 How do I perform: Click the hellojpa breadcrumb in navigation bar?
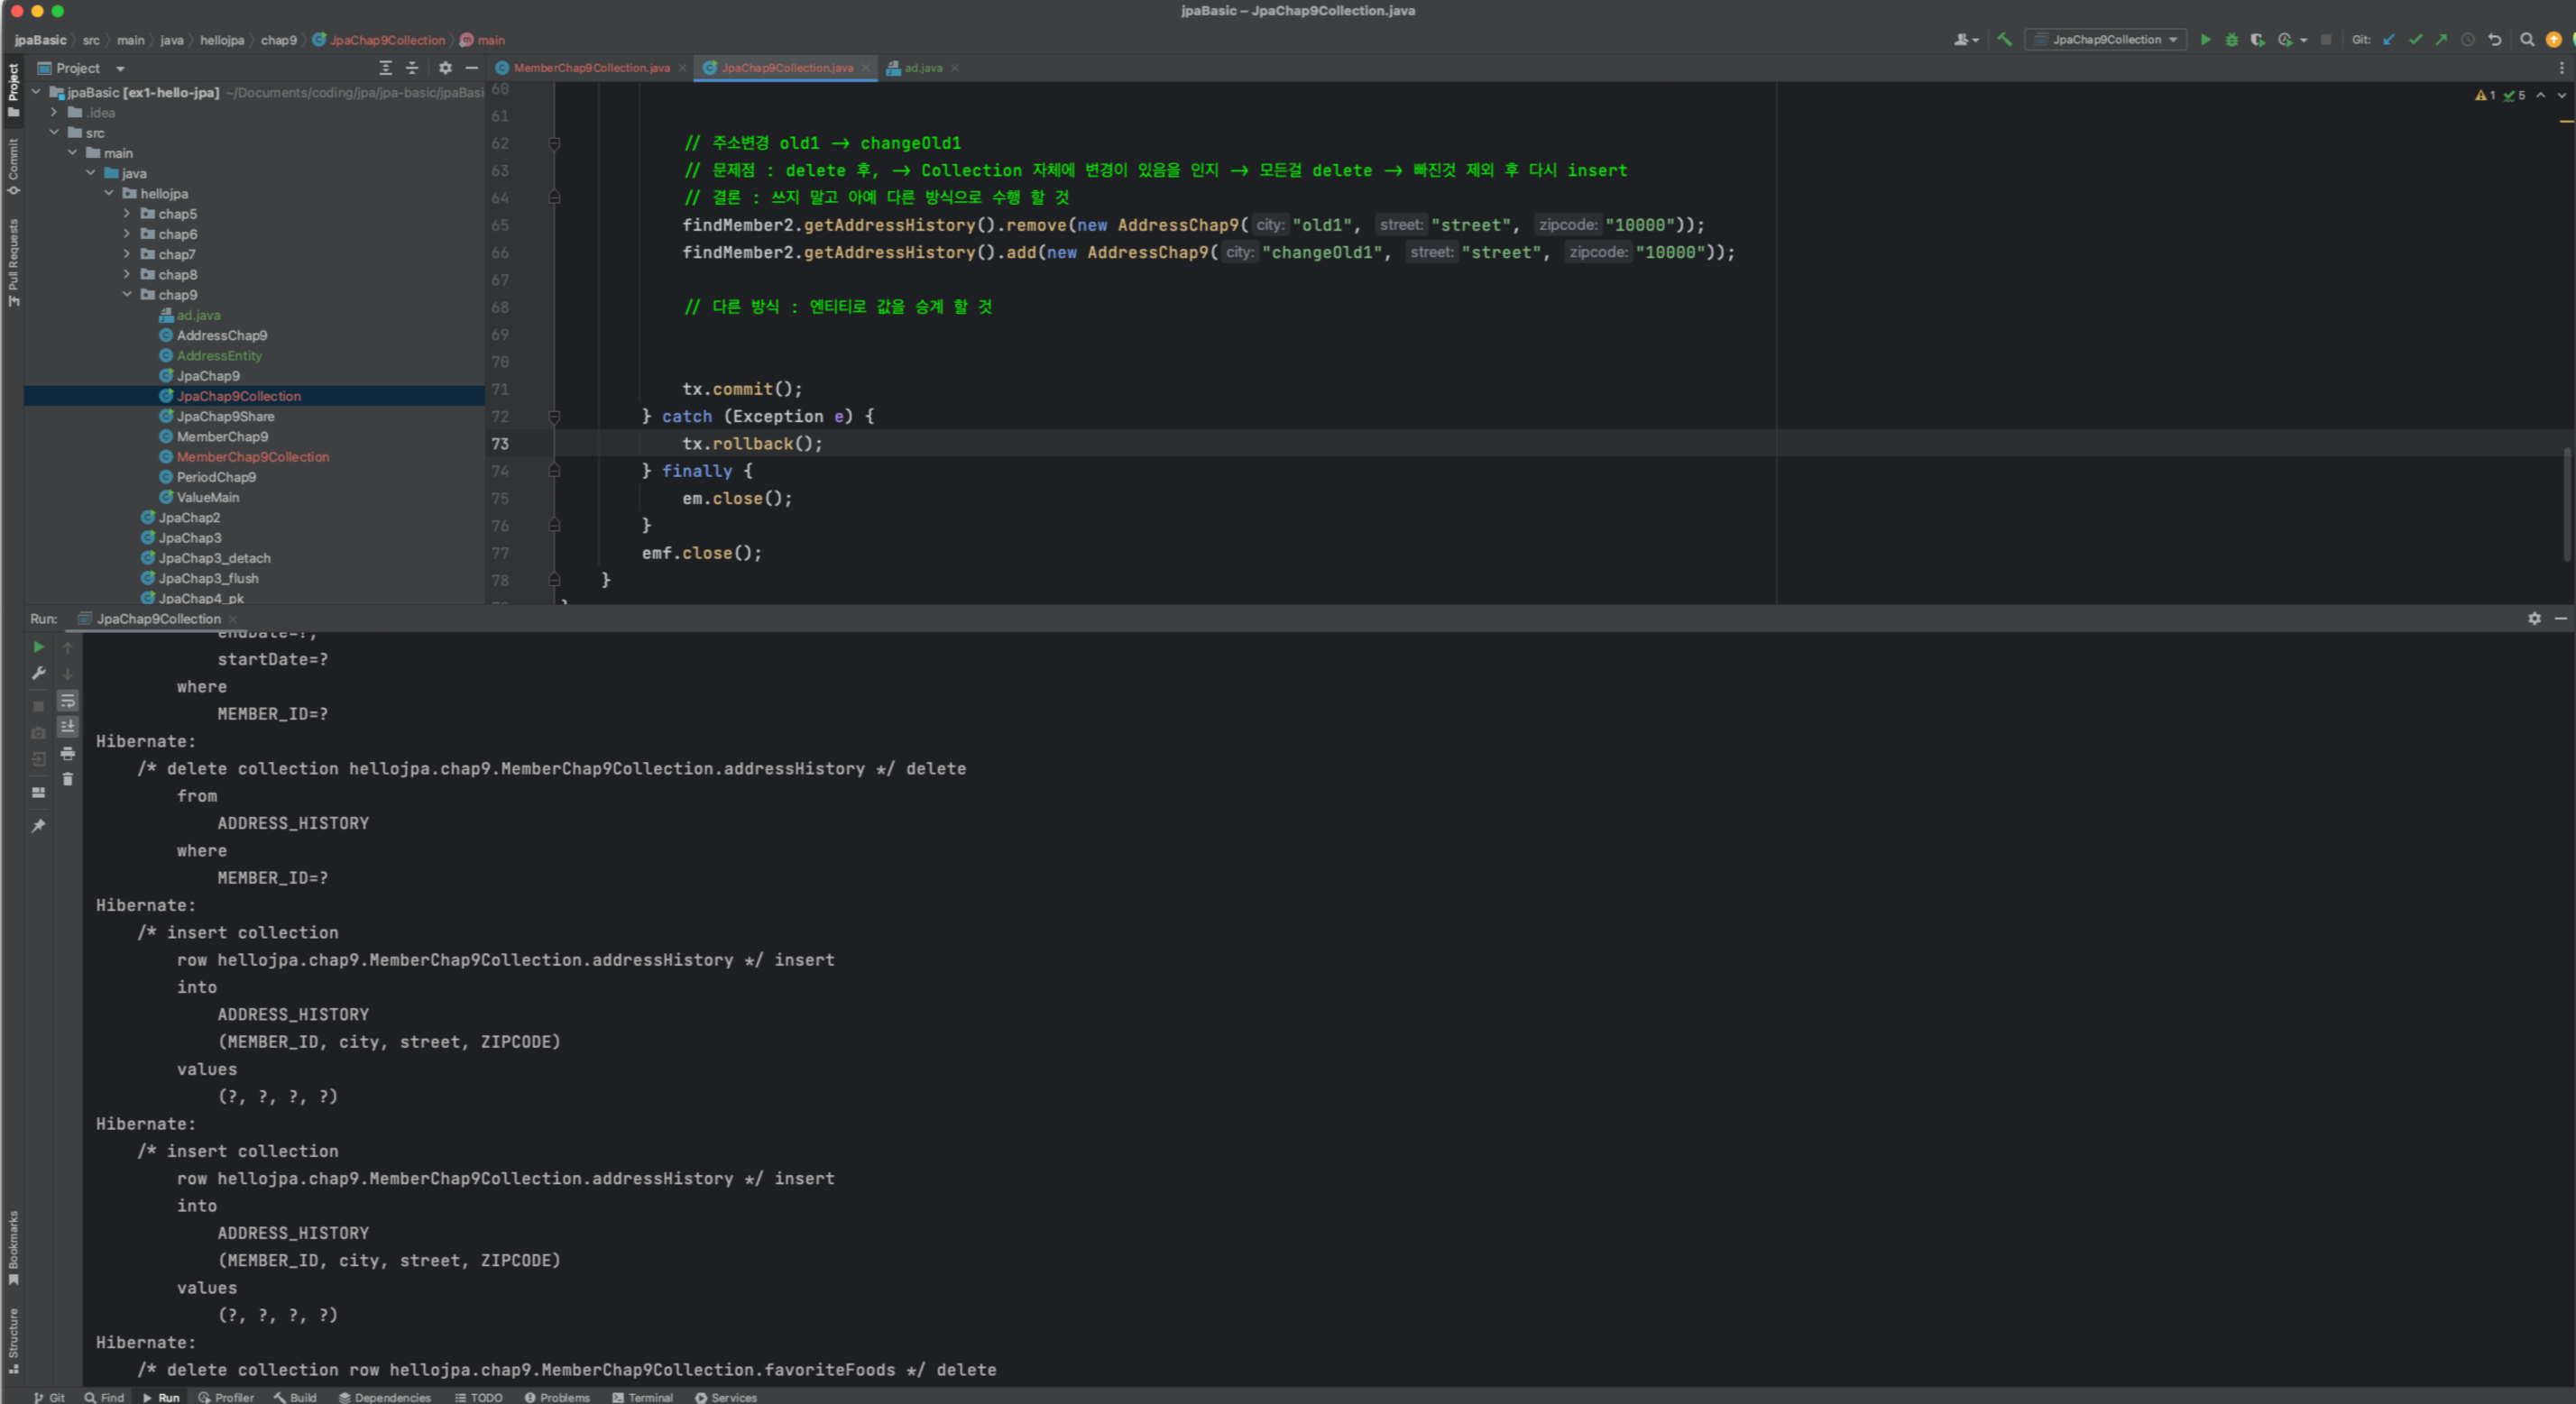222,40
